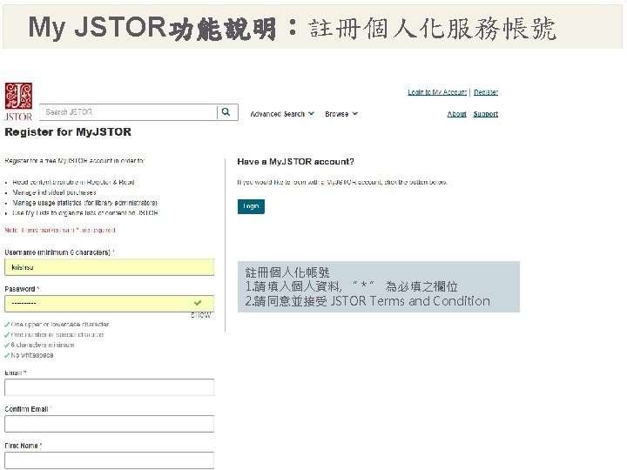Click the Confirm Email input field
Screen dimensions: 627x470
[x=109, y=424]
